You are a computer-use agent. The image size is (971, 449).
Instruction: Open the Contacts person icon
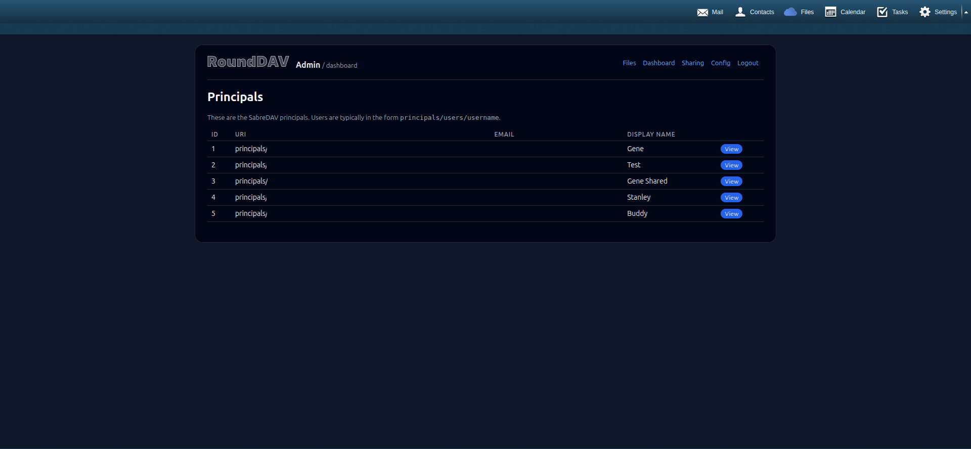coord(740,12)
